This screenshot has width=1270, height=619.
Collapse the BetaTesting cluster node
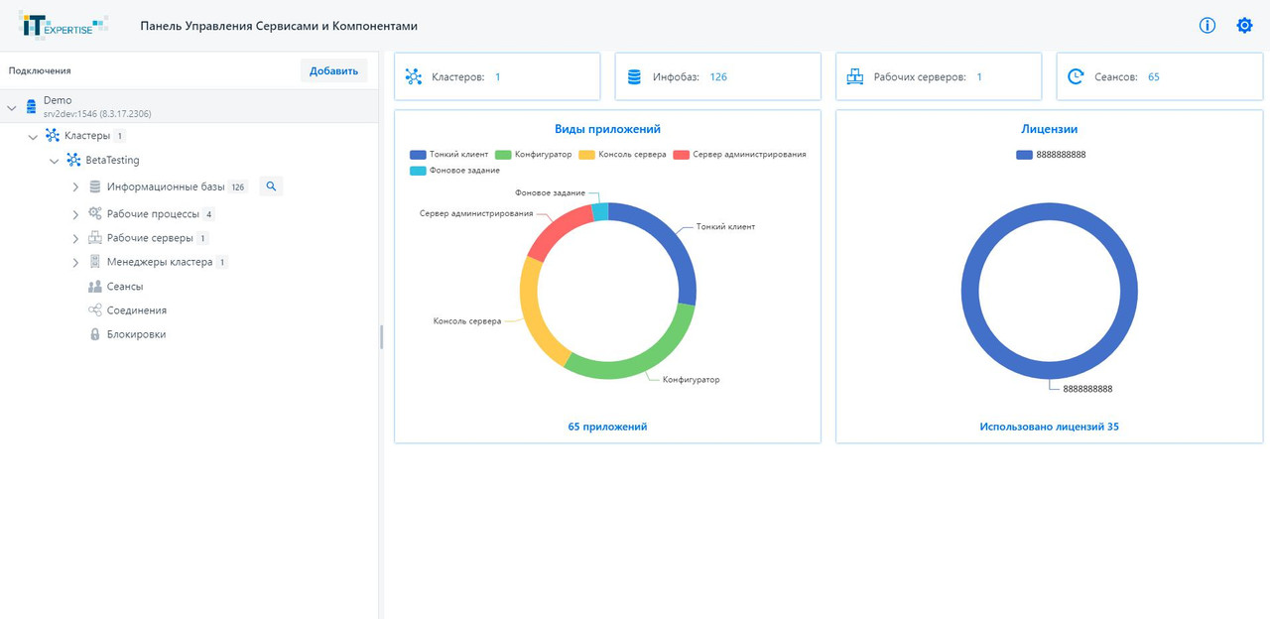[55, 160]
